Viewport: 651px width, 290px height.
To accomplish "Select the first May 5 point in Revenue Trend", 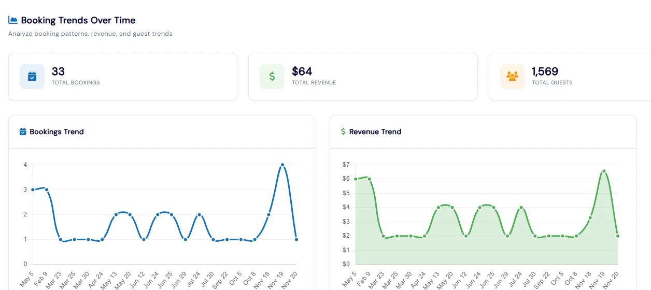I will (356, 179).
